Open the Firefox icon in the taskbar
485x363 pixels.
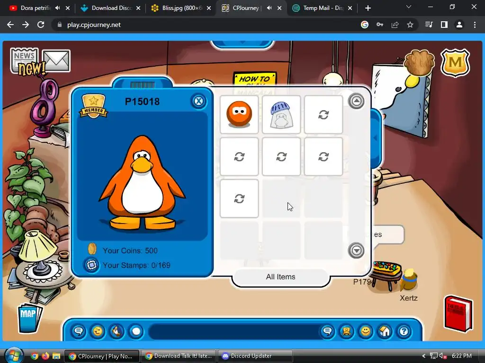pyautogui.click(x=45, y=356)
